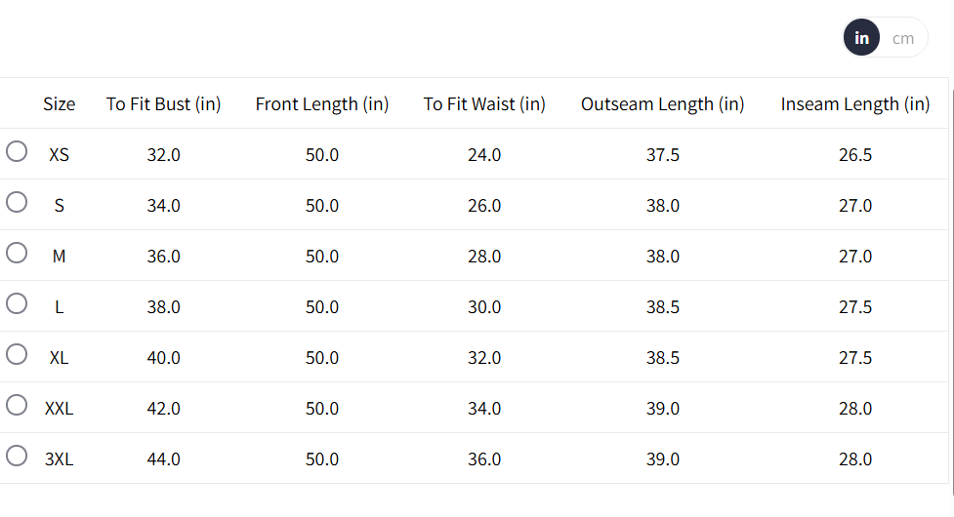Click the To Fit Waist column header

484,104
